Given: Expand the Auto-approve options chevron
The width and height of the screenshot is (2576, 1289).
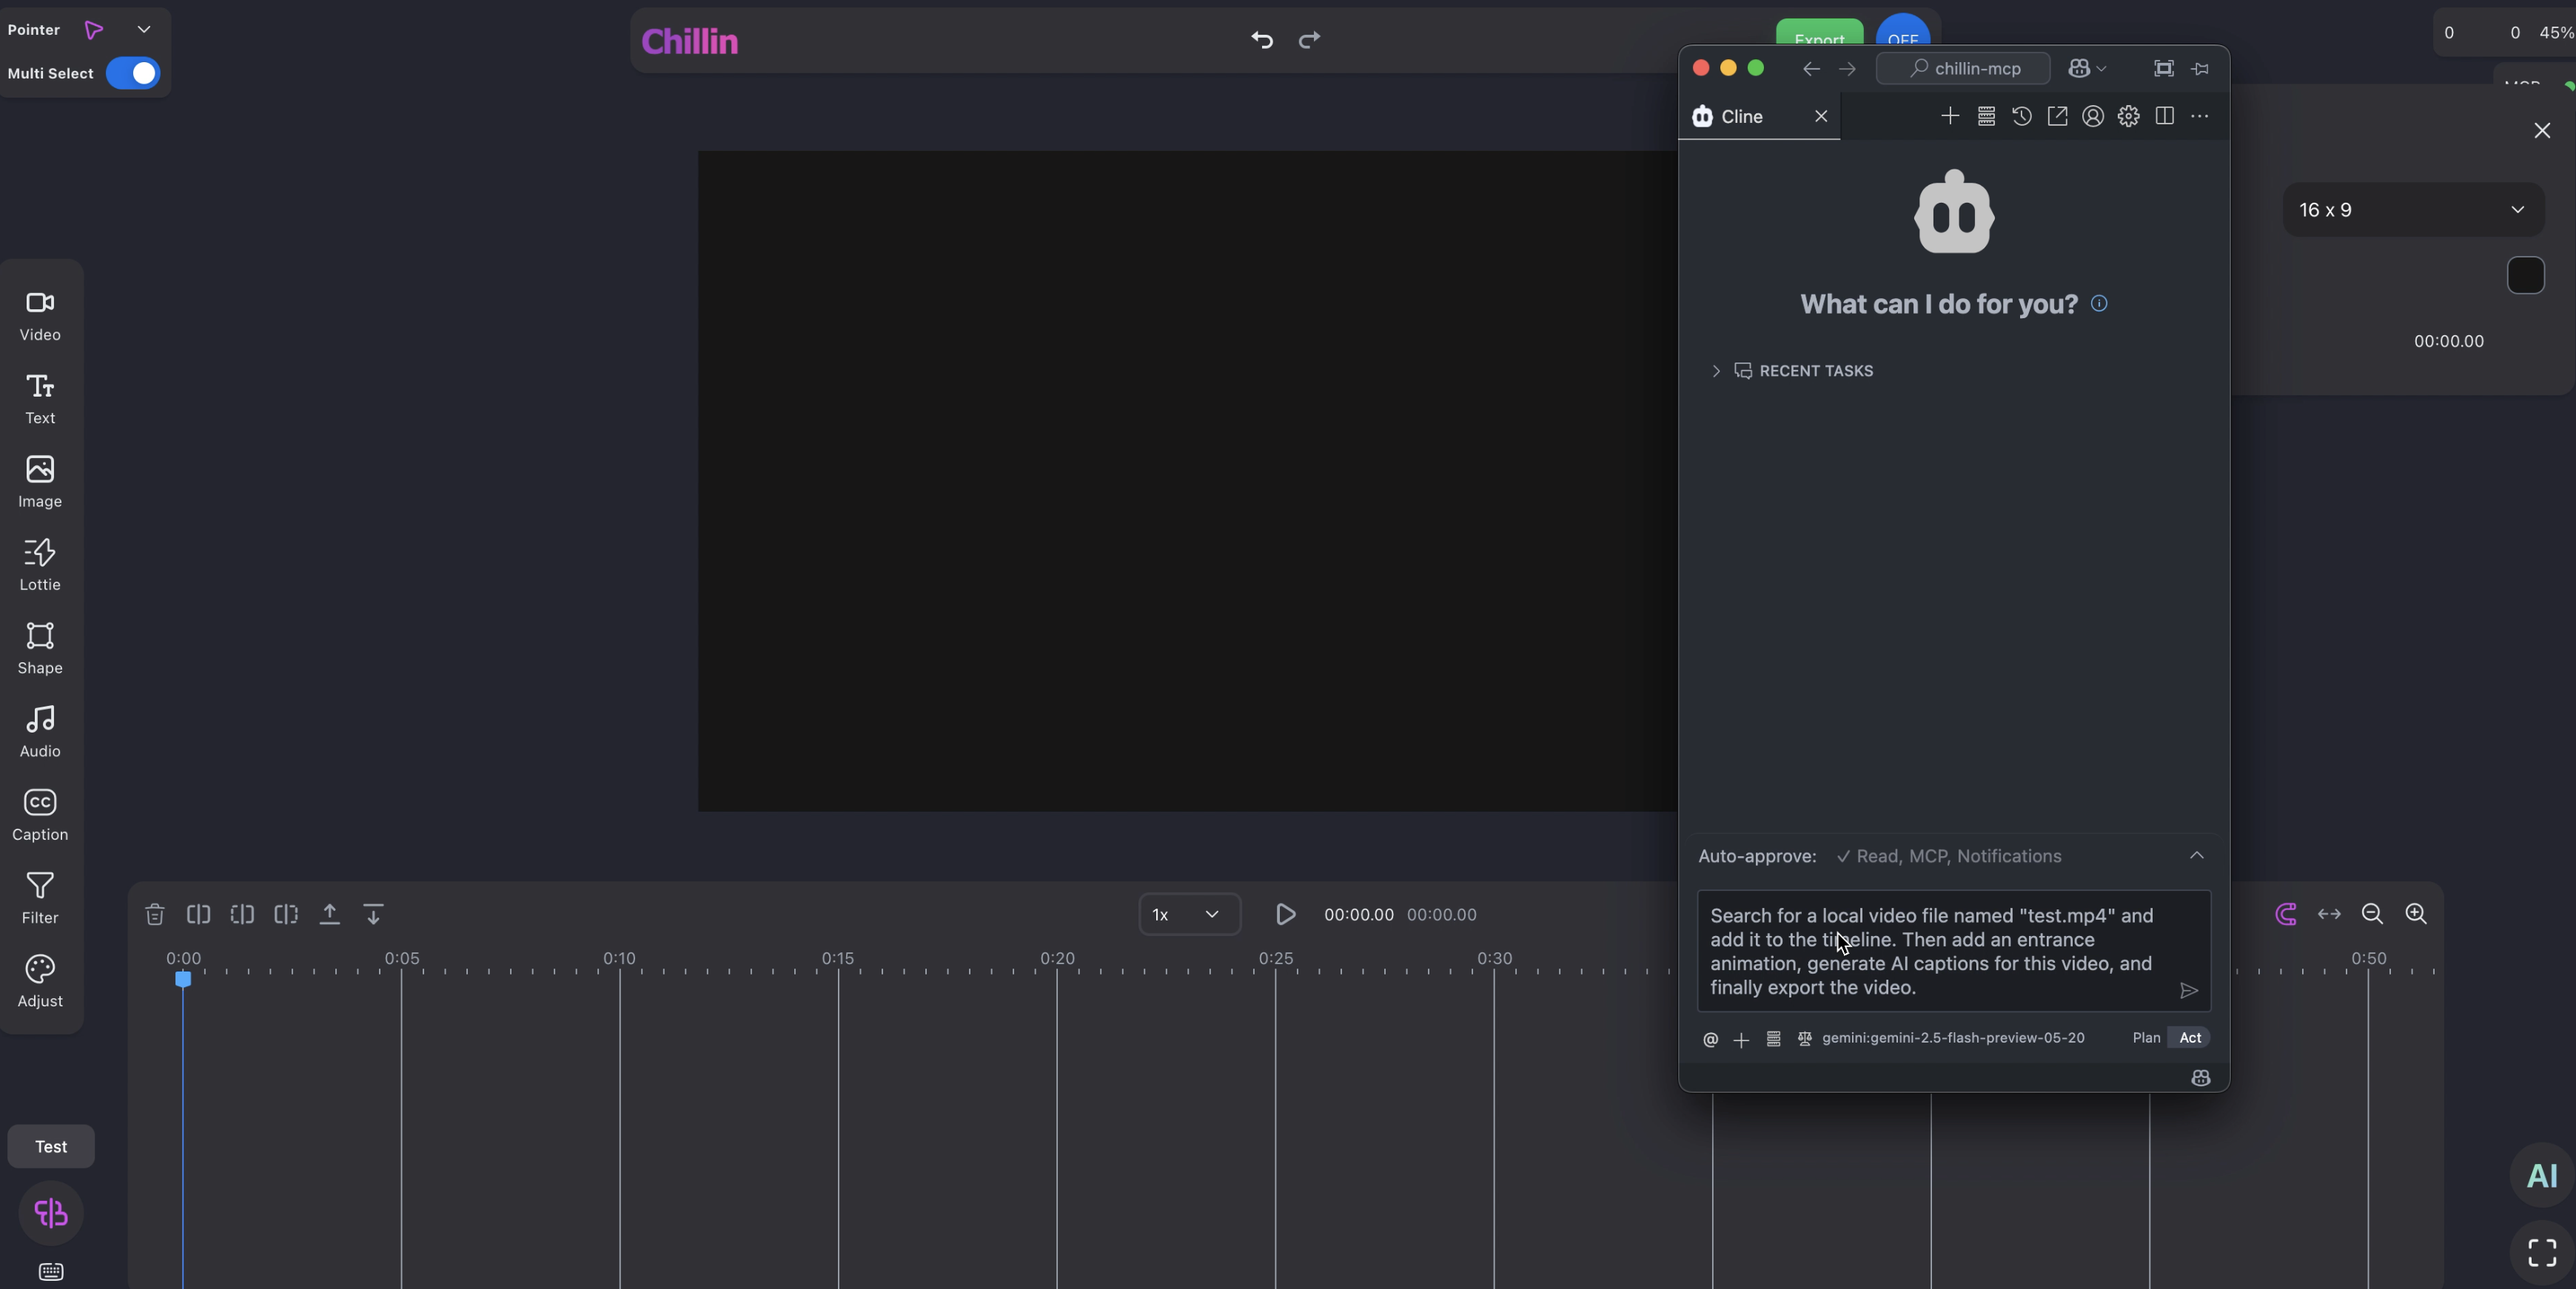Looking at the screenshot, I should [x=2197, y=856].
